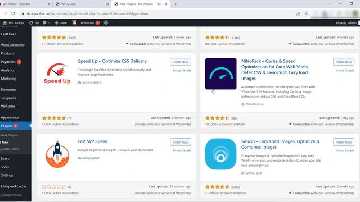Open Payments in the sidebar
Screen dimensions: 360x202
point(8,62)
